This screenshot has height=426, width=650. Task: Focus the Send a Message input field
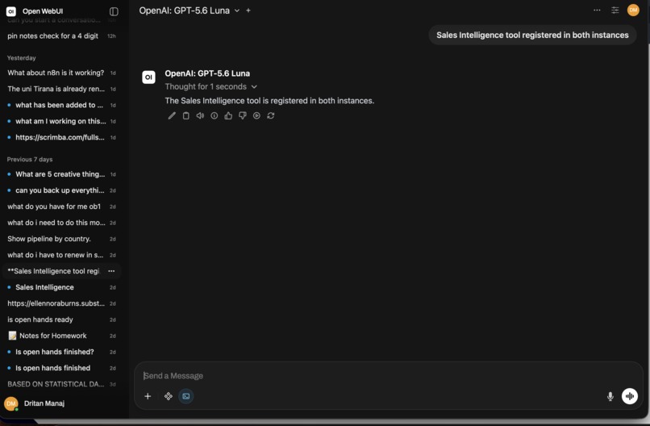pyautogui.click(x=388, y=376)
